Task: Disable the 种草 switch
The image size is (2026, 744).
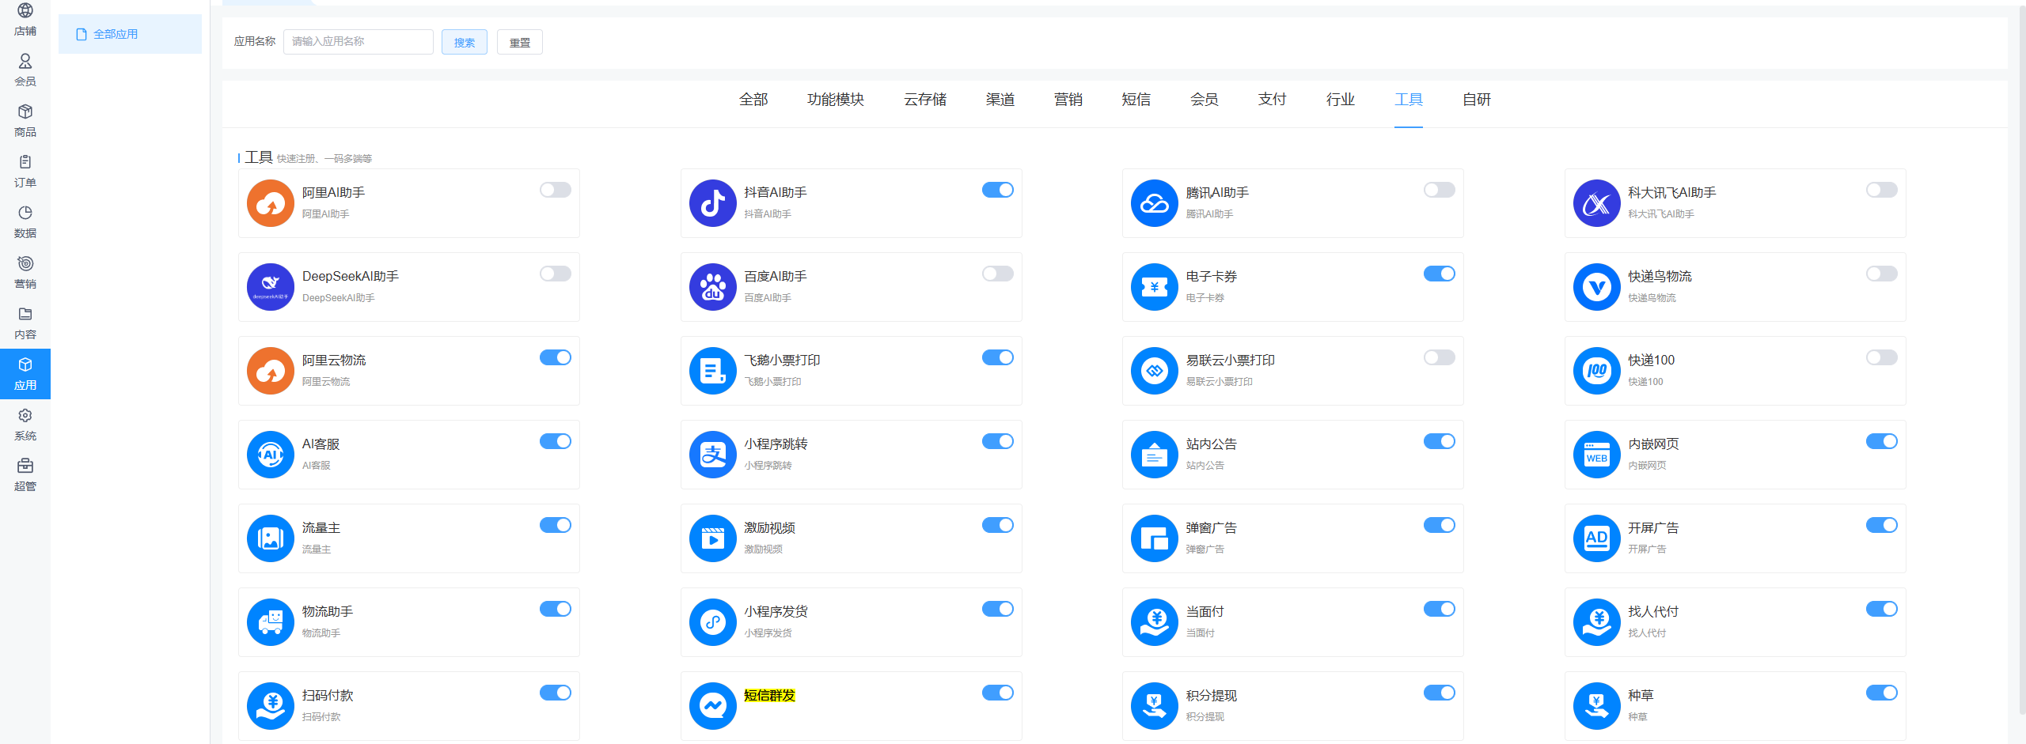Action: coord(1882,693)
